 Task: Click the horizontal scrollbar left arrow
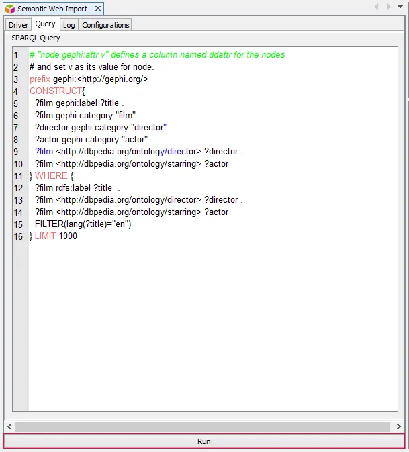[9, 426]
